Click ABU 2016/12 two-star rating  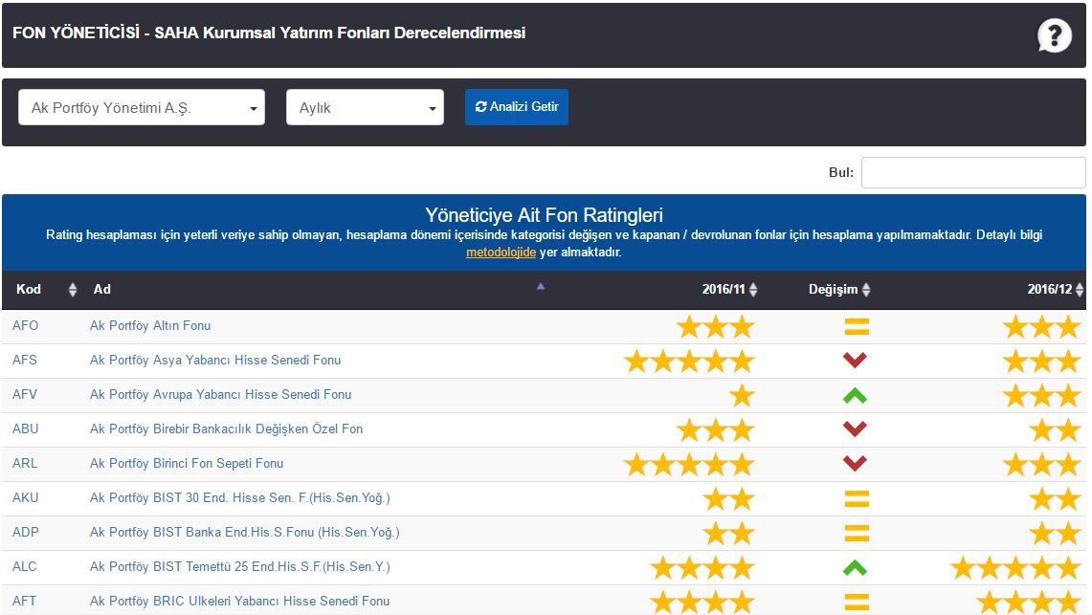tap(1055, 430)
